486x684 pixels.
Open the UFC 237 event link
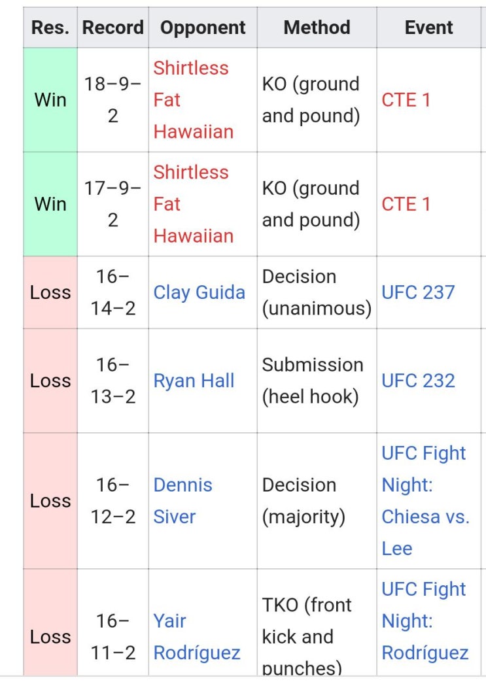point(418,292)
